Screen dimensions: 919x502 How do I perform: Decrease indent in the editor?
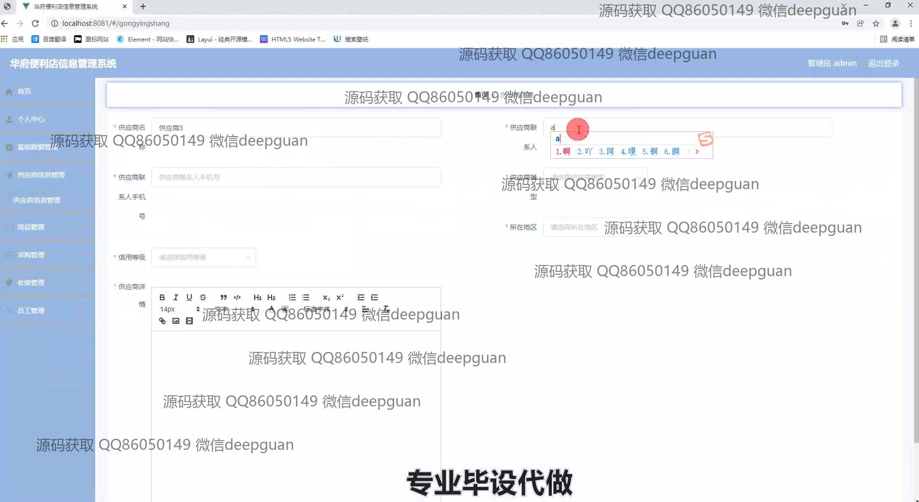coord(361,297)
